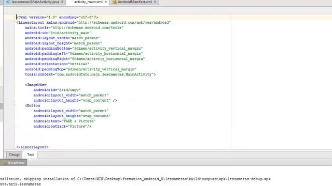
Task: Click the <ImageView tag text
Action: click(x=36, y=85)
